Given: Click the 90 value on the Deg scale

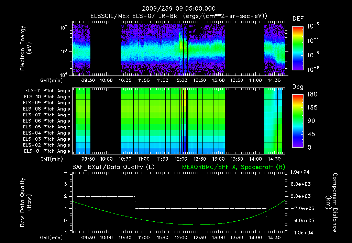Looking at the screenshot, I should 311,121.
